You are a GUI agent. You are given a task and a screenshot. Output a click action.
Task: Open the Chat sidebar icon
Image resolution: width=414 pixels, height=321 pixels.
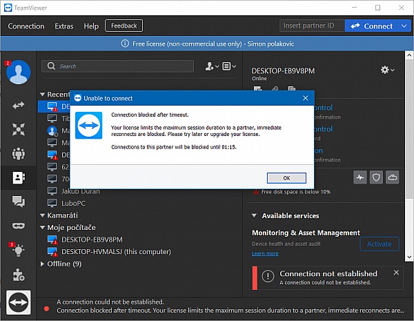(18, 202)
